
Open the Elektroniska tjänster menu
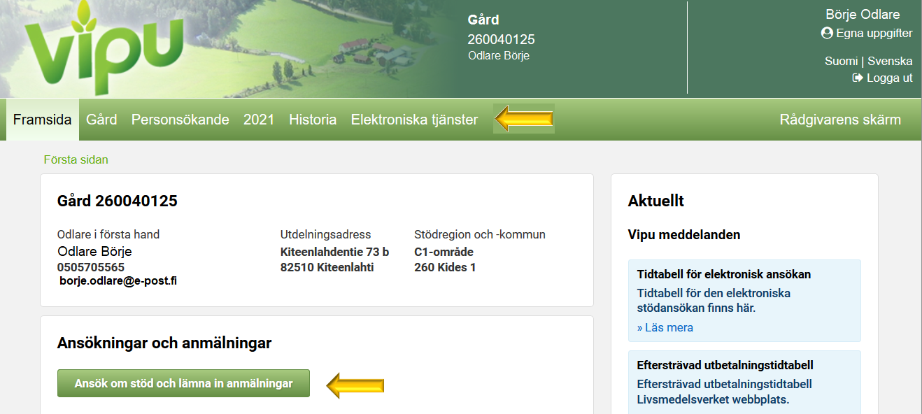coord(414,119)
